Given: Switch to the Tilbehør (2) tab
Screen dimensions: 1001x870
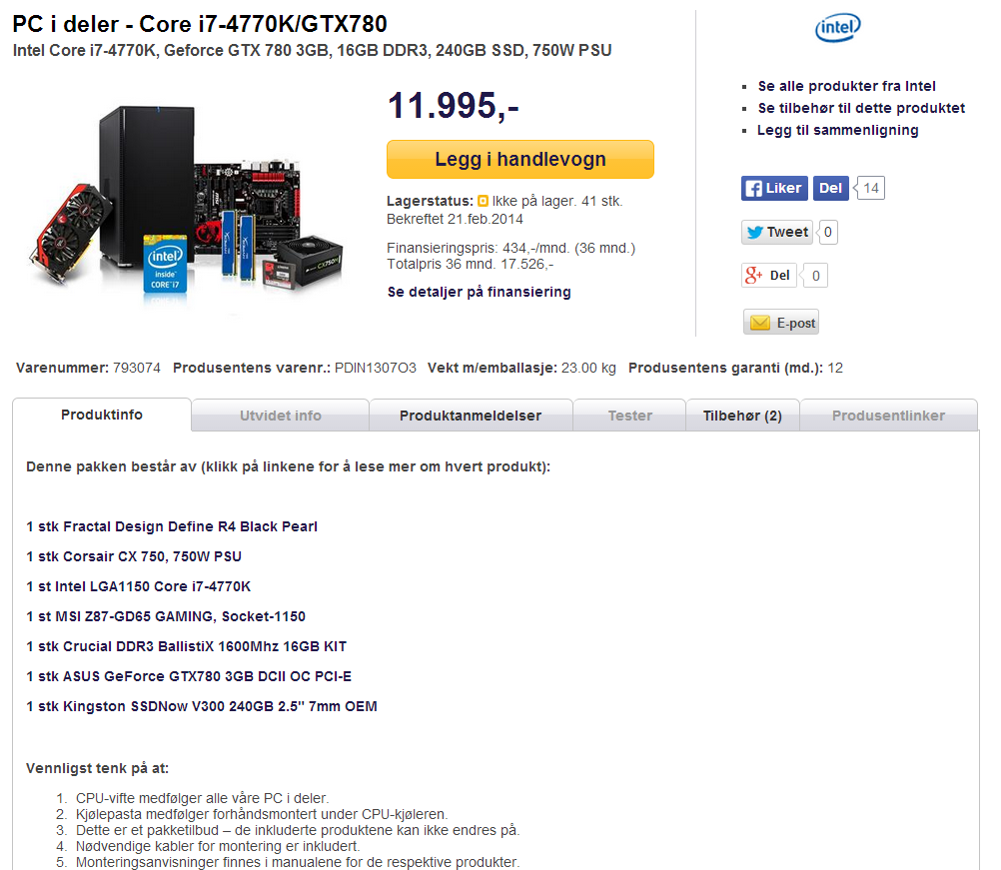Looking at the screenshot, I should (x=742, y=416).
